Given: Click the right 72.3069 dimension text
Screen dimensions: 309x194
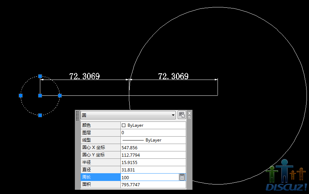Looking at the screenshot, I should click(173, 76).
